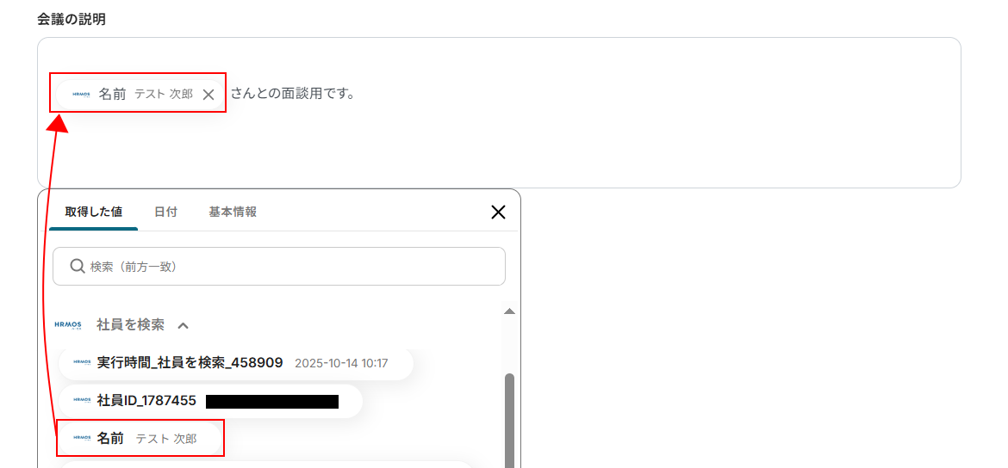The width and height of the screenshot is (1008, 468).
Task: Click the 社員を検索 section header
Action: (x=130, y=325)
